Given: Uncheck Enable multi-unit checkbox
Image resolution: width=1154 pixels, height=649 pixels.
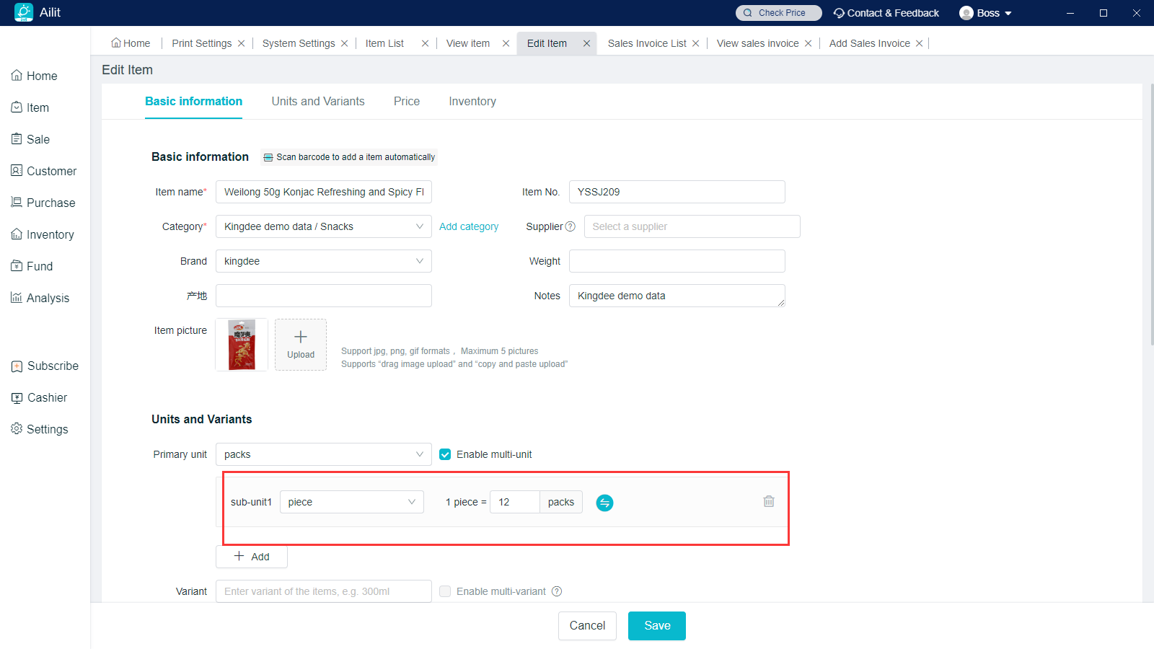Looking at the screenshot, I should tap(445, 454).
